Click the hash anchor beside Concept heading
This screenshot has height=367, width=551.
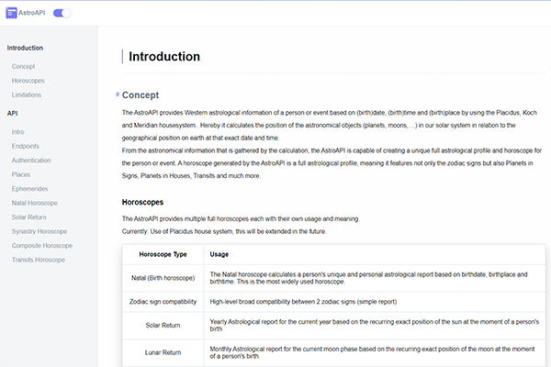click(x=118, y=95)
